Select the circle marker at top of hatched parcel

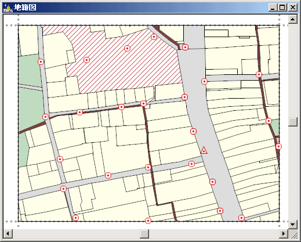[x=154, y=37]
